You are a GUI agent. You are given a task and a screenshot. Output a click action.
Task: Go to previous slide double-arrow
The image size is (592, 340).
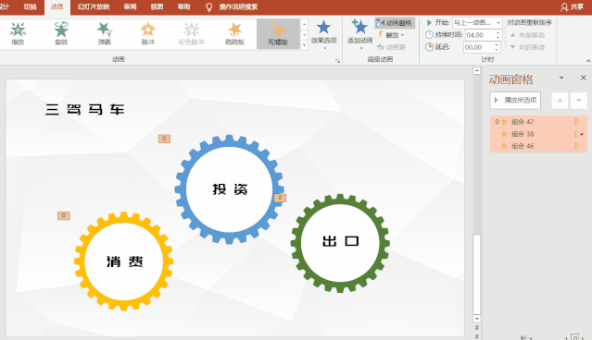coord(476,328)
